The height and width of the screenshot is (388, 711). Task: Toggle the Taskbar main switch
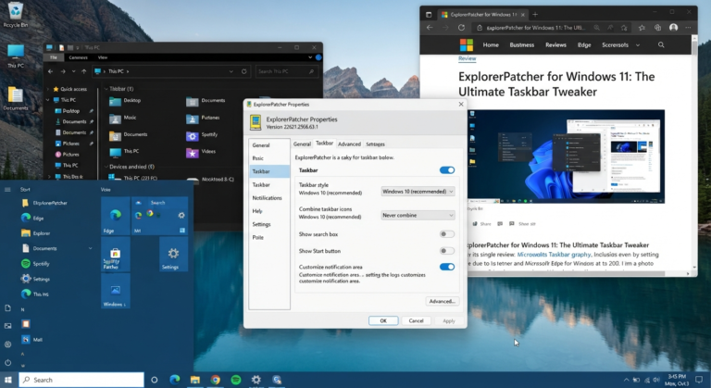point(446,170)
